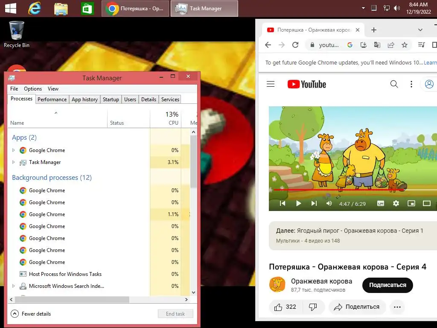This screenshot has width=437, height=328.
Task: Click Task Manager horizontal scrollbar right arrow
Action: [186, 299]
